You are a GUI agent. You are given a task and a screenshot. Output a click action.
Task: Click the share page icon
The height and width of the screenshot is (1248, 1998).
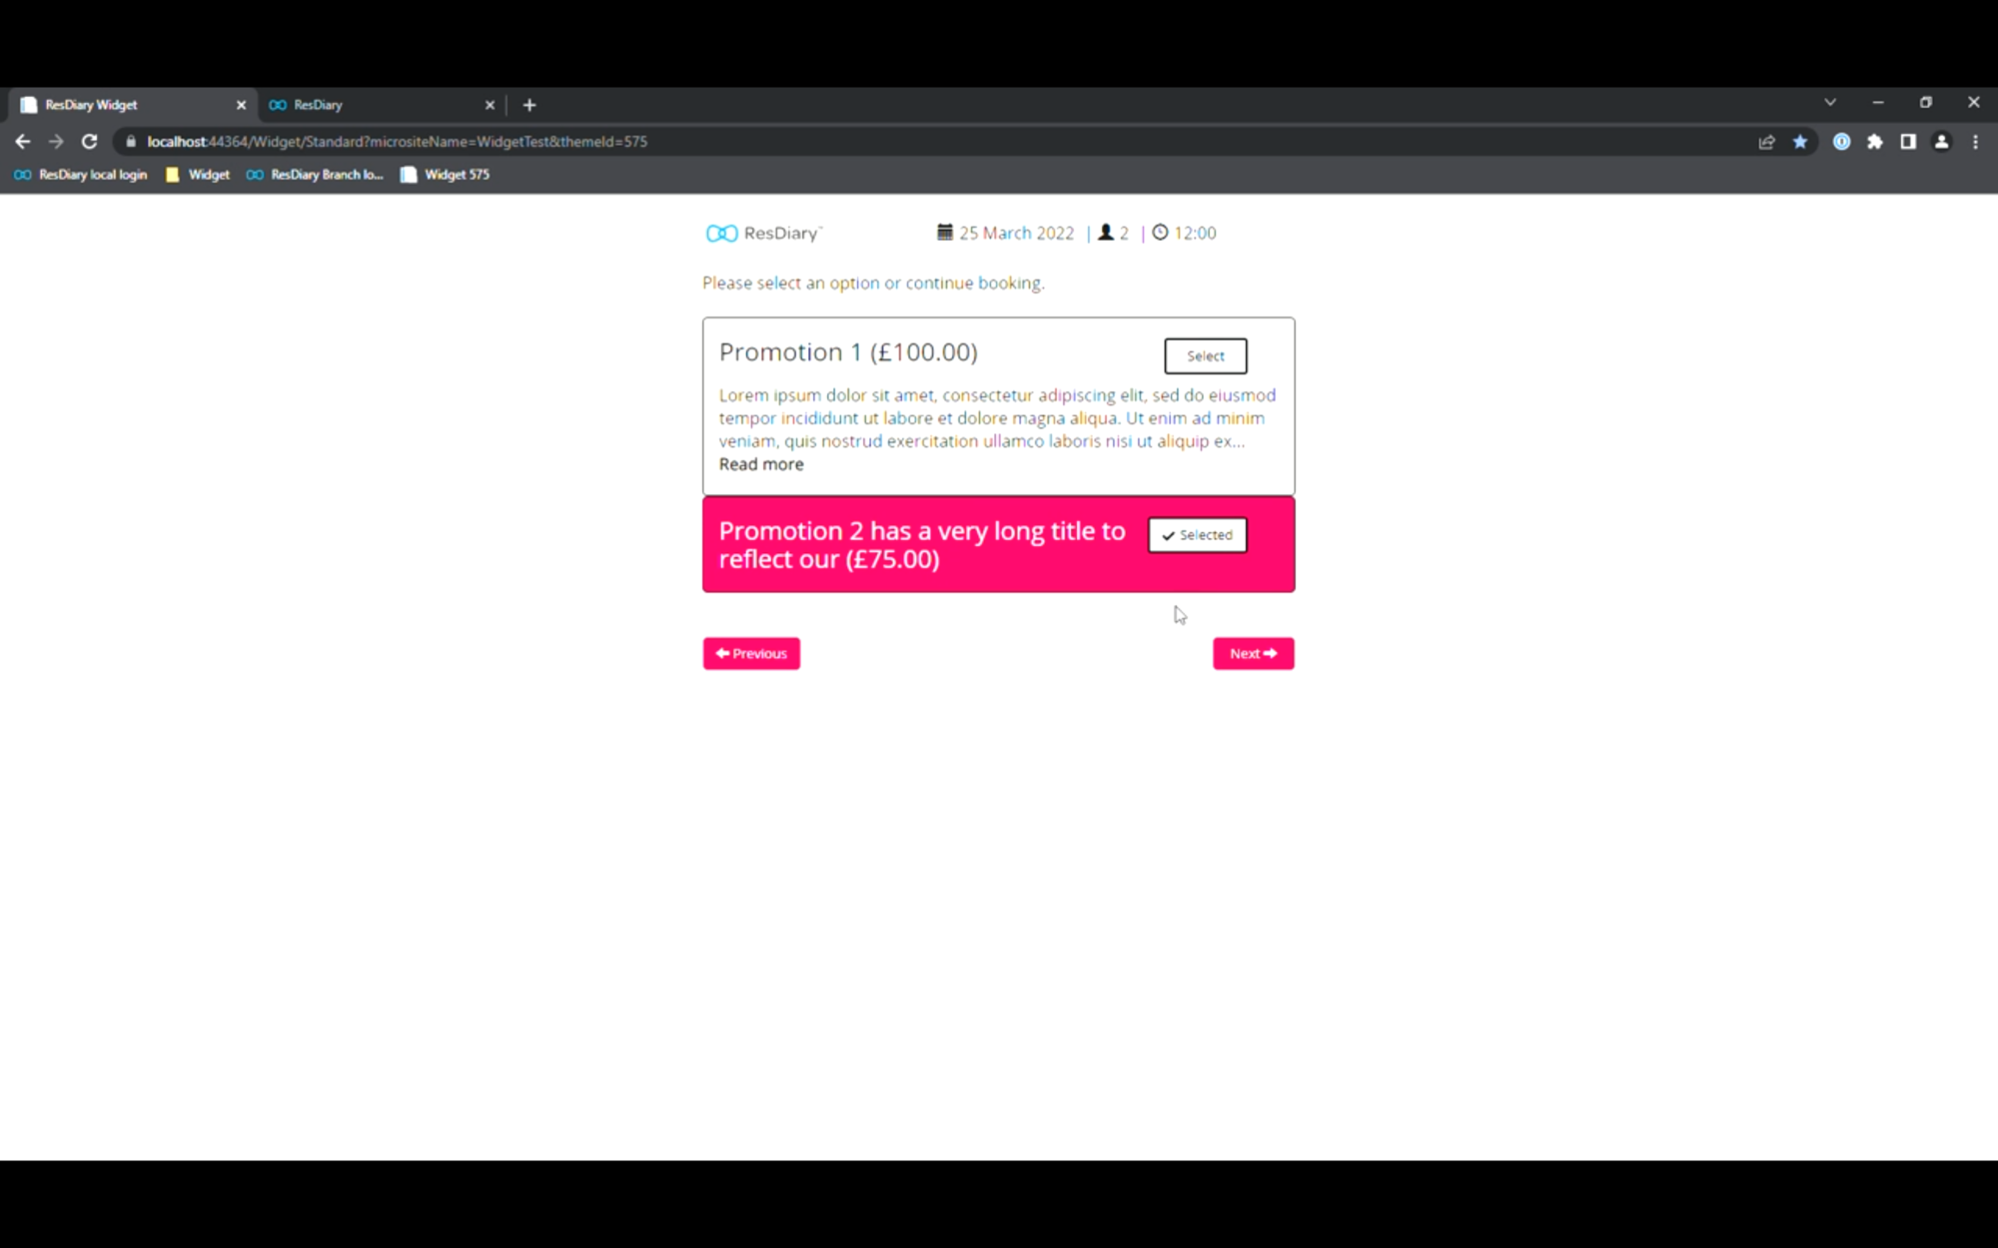click(x=1766, y=142)
